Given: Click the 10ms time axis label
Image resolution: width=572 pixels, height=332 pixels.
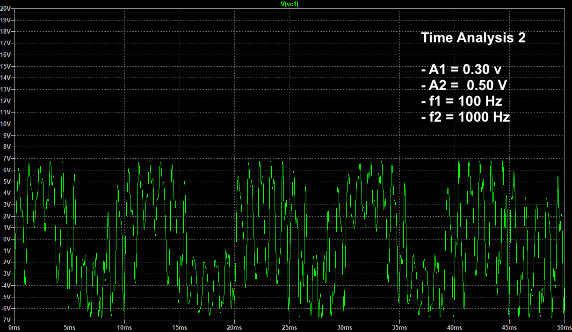Looking at the screenshot, I should coord(124,327).
